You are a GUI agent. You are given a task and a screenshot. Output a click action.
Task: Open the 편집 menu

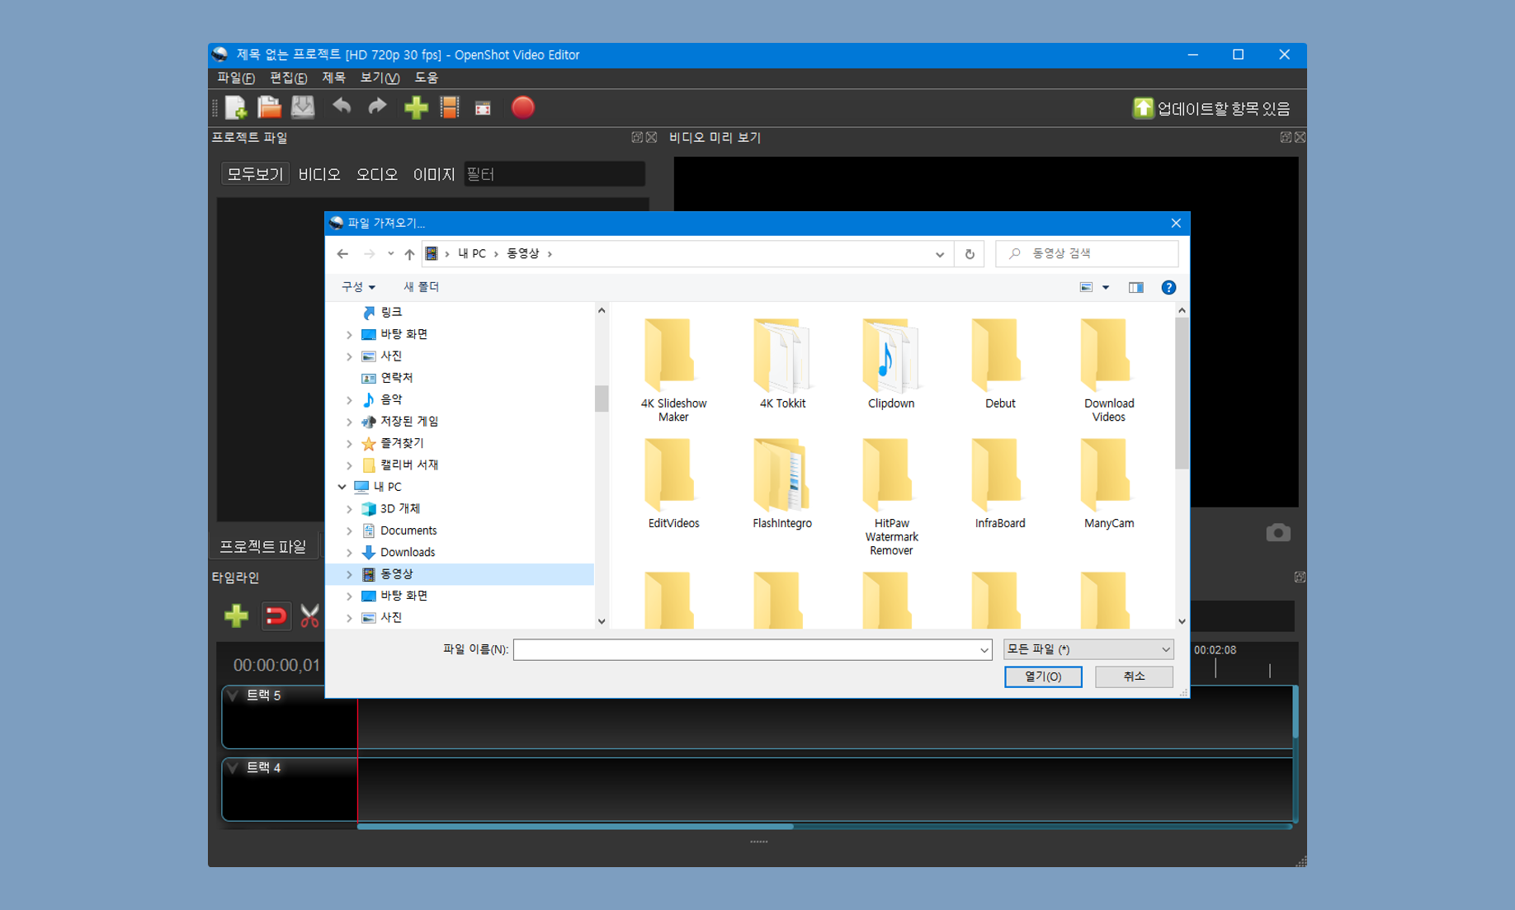pyautogui.click(x=288, y=78)
